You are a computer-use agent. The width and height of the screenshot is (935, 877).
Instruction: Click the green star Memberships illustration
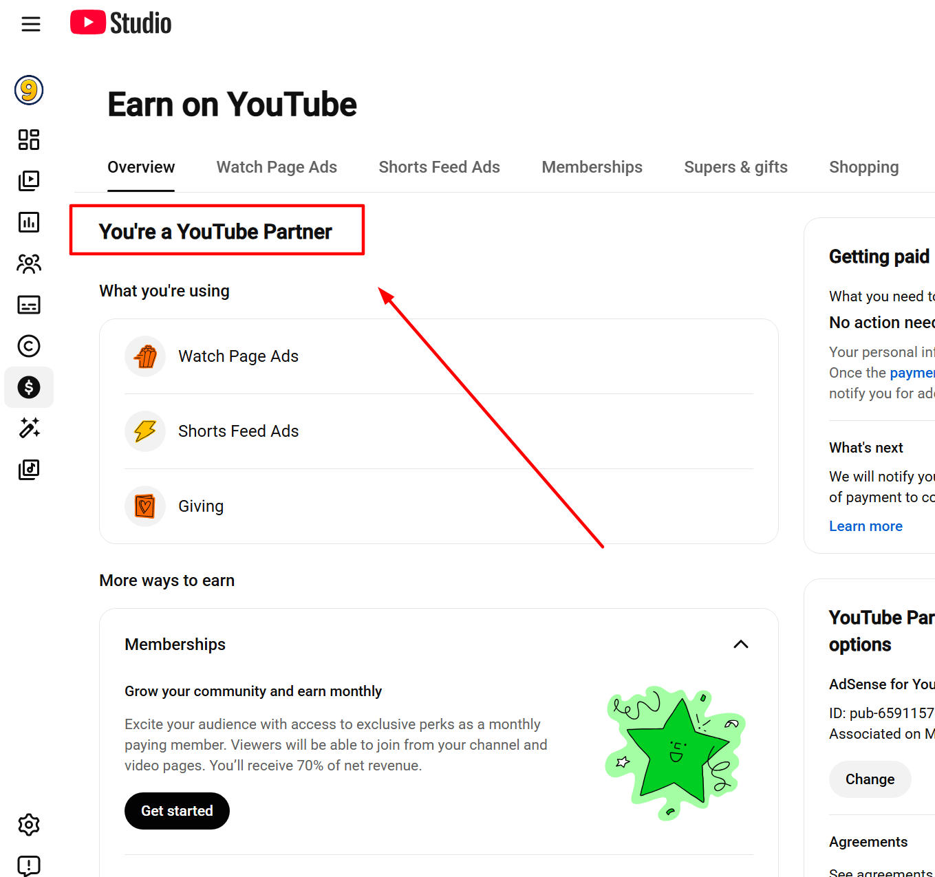click(x=676, y=753)
